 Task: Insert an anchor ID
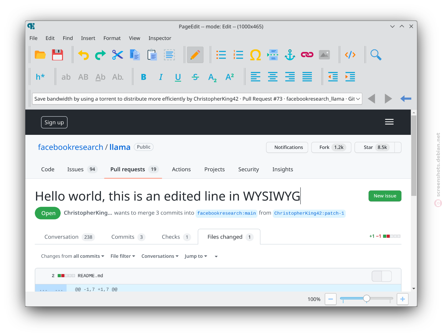[290, 55]
